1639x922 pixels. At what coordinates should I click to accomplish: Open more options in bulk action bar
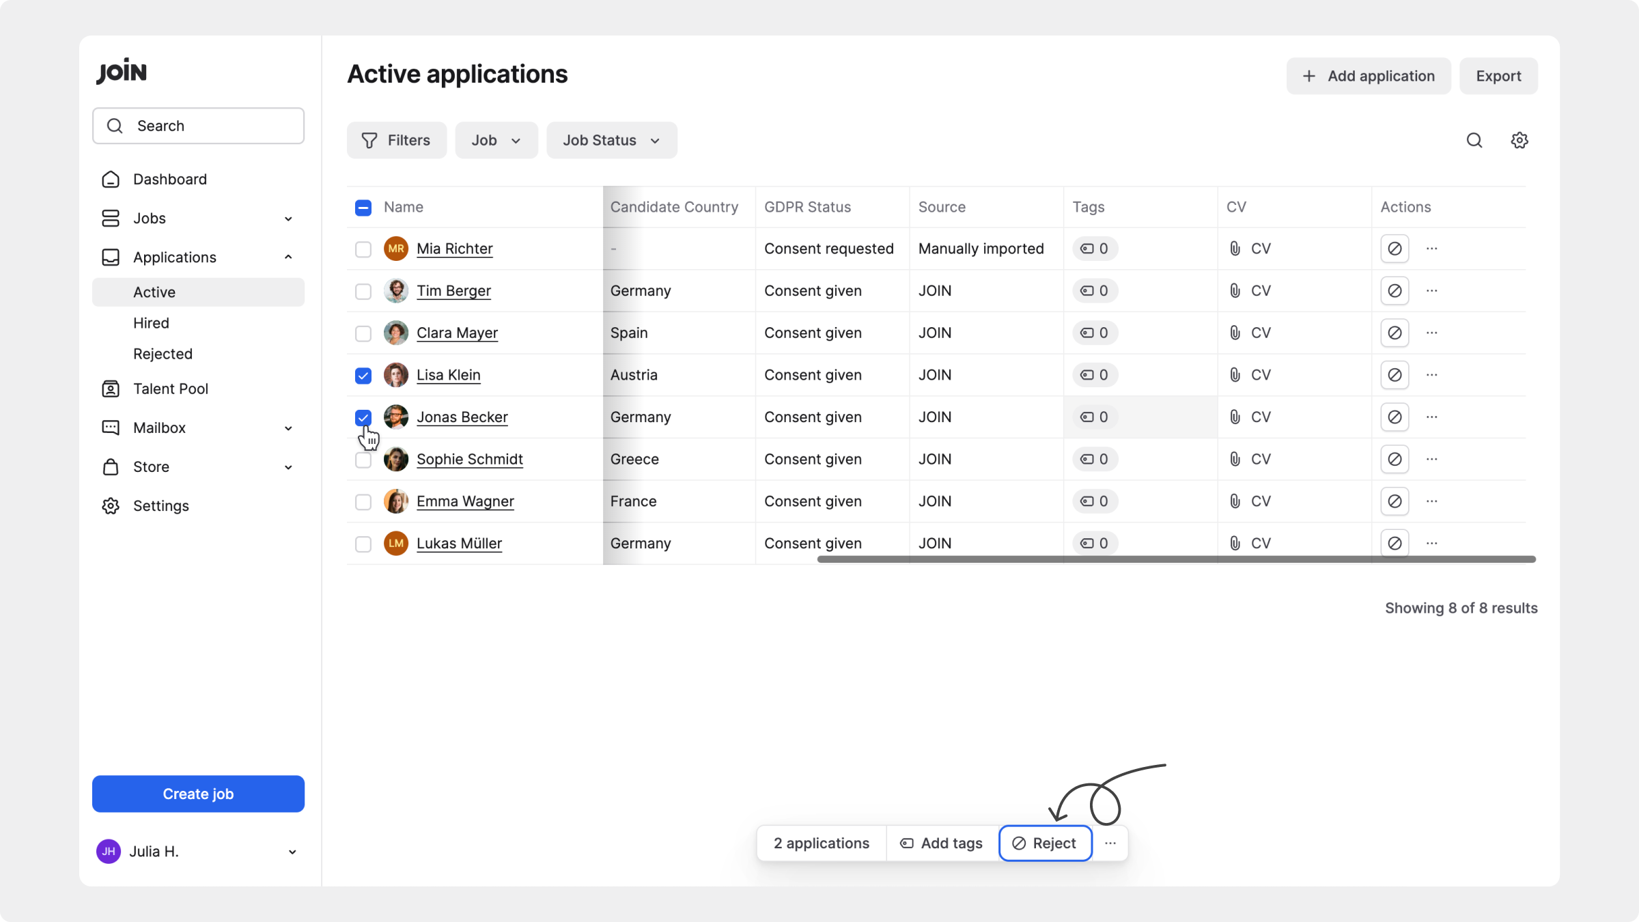click(1110, 843)
